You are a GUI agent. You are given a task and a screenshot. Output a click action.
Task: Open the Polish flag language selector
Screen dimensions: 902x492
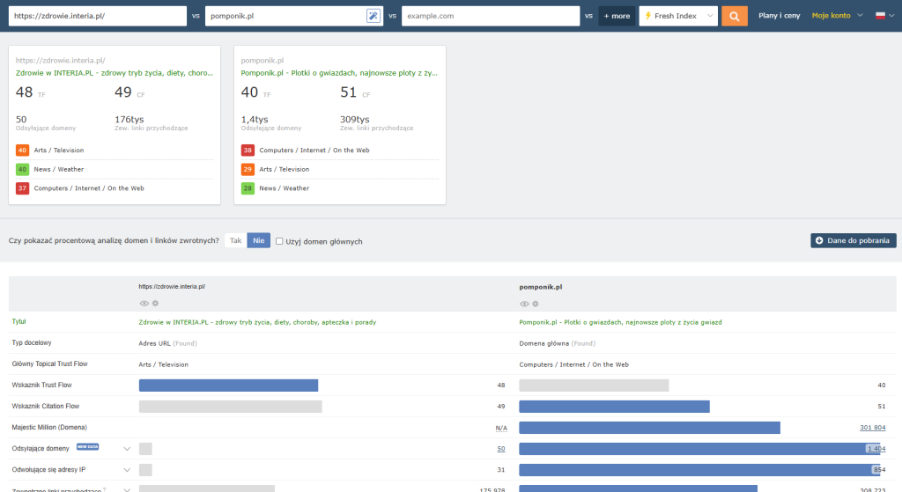(x=884, y=16)
